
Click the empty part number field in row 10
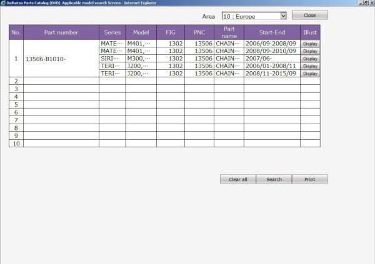[x=61, y=144]
